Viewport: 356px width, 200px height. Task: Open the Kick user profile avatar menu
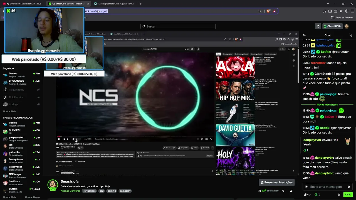pos(347,26)
